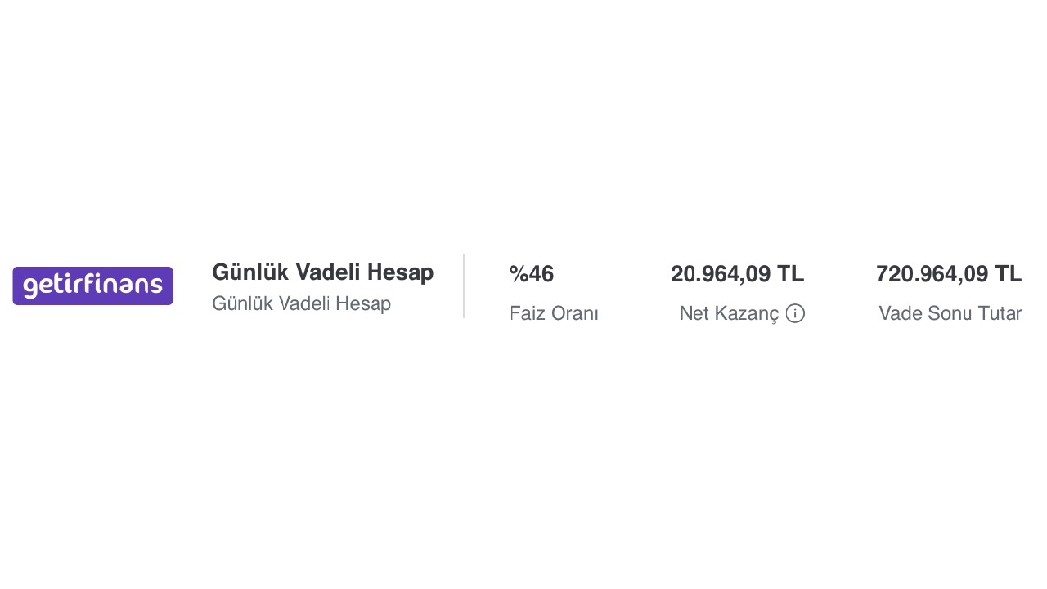Click the word "Oranı" under the rate
This screenshot has width=1047, height=589.
(x=576, y=313)
